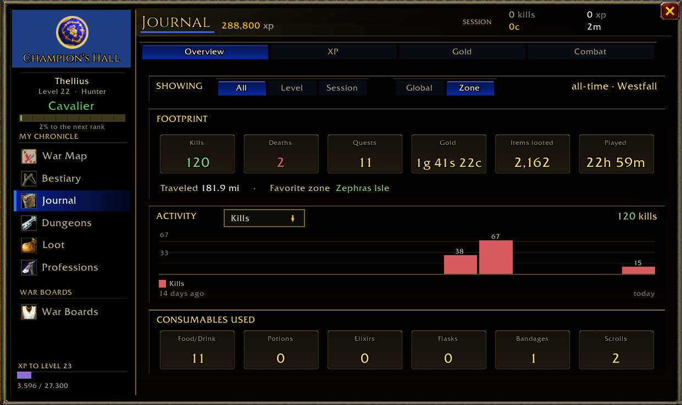
Task: Click the character name Thellius
Action: tap(72, 81)
